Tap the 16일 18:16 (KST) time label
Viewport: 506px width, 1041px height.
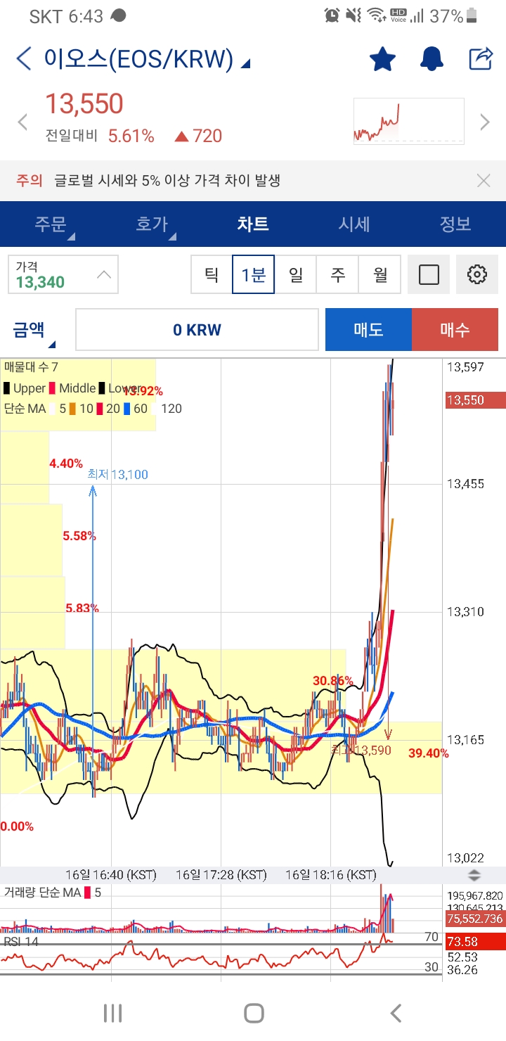(x=331, y=875)
